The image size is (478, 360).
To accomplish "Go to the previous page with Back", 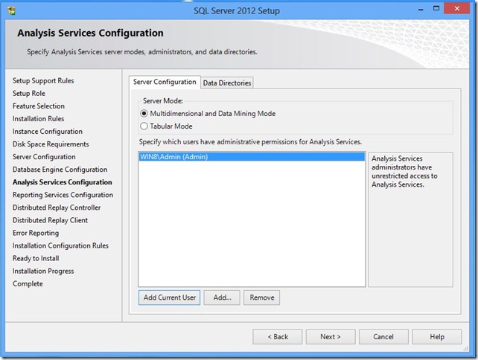I will (x=278, y=337).
